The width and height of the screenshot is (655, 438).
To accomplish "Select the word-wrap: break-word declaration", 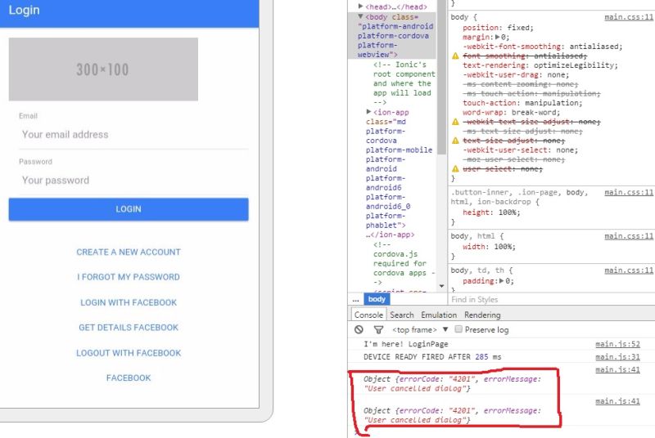I will click(x=511, y=113).
